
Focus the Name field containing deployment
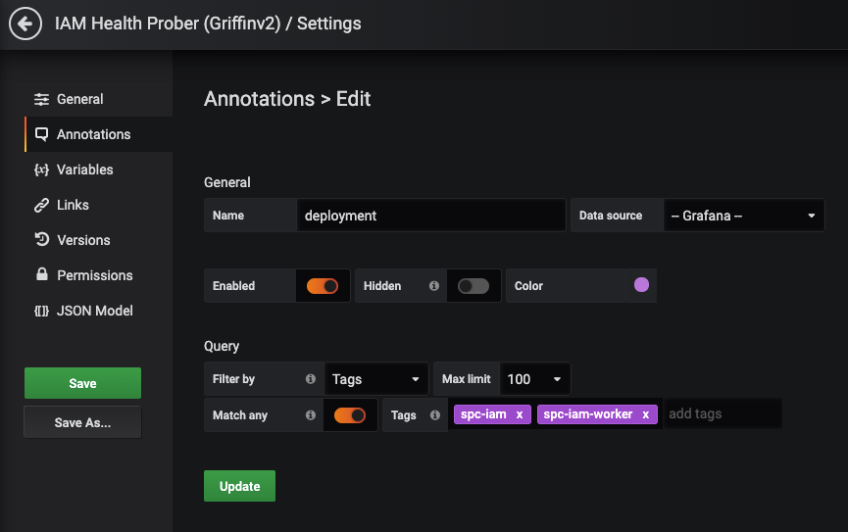pos(431,216)
